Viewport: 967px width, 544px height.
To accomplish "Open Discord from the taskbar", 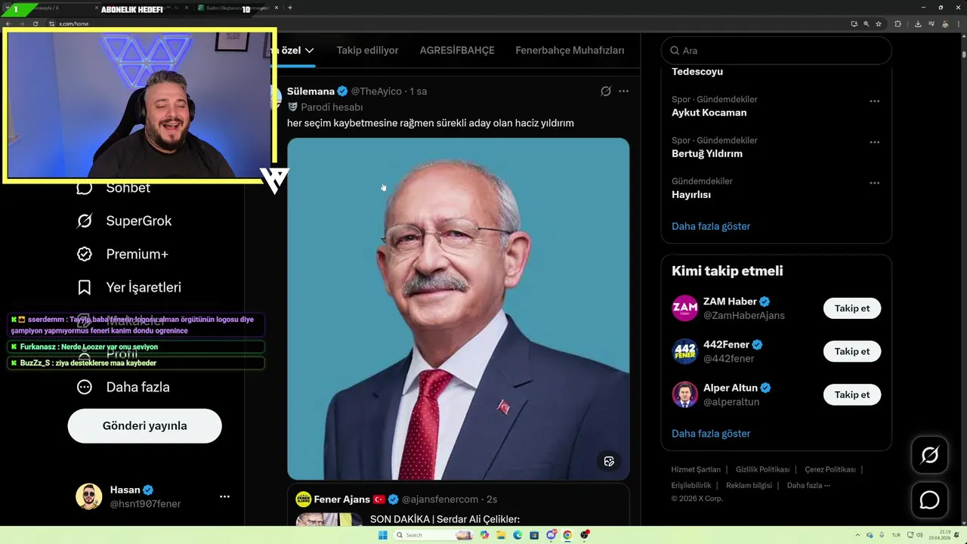I will 551,535.
